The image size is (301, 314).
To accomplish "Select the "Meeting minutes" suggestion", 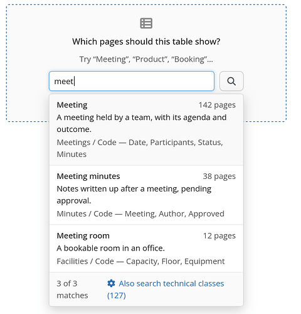I will click(146, 195).
